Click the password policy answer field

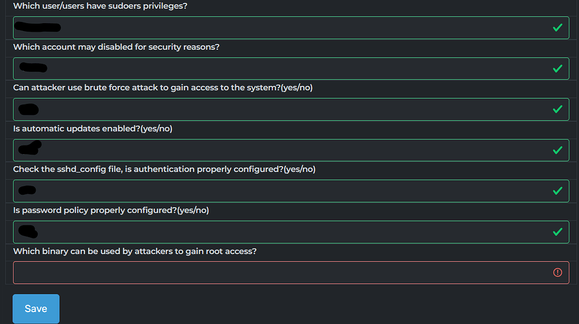(283, 231)
